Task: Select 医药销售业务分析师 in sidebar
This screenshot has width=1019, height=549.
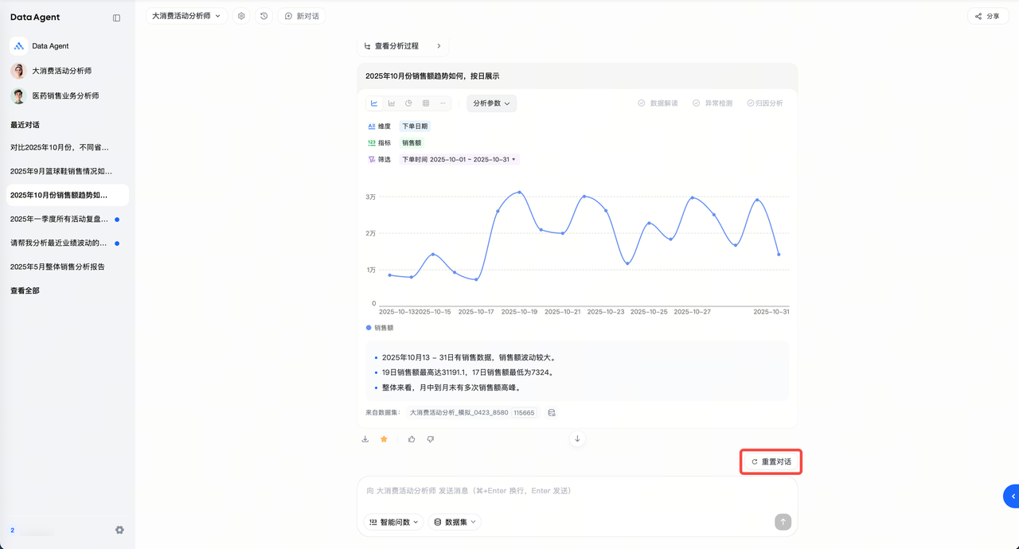Action: pos(65,95)
